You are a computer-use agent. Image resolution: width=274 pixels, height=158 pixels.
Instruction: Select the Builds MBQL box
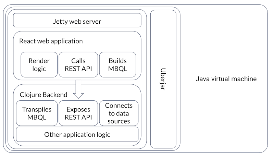coord(117,64)
